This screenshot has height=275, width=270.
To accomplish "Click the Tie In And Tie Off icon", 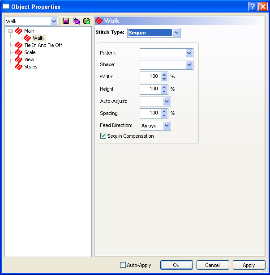I will [x=19, y=45].
